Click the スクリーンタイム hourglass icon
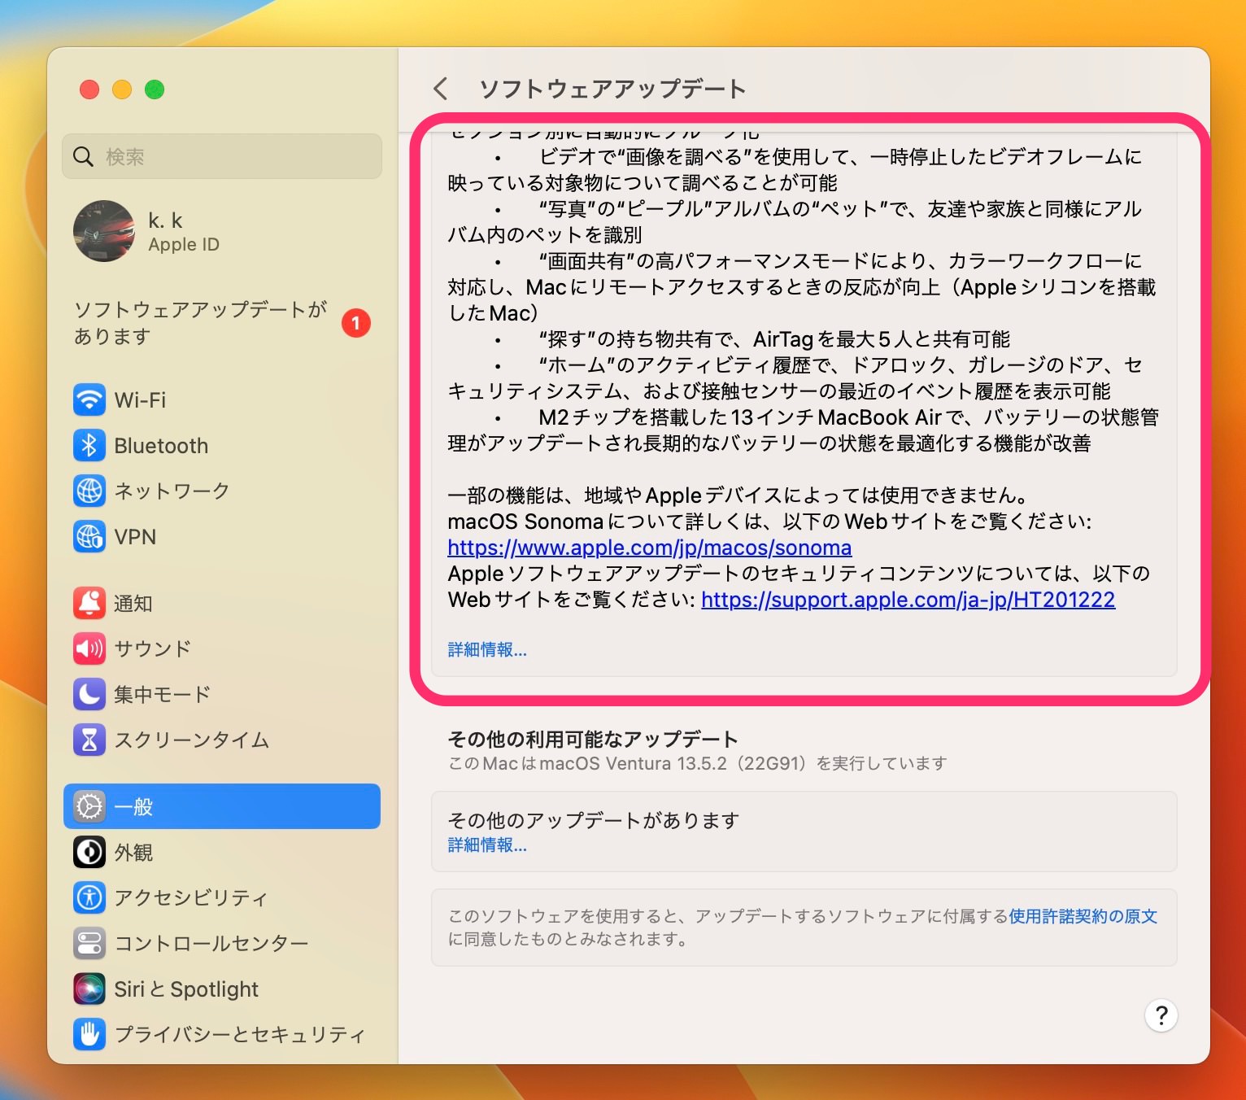 [x=89, y=740]
